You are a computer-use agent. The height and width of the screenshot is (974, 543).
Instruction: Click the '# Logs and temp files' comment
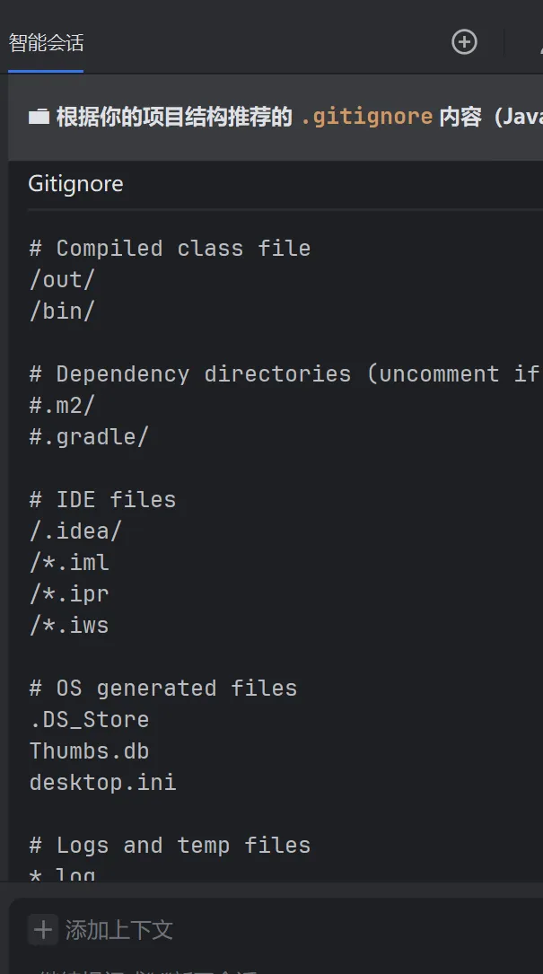(170, 845)
